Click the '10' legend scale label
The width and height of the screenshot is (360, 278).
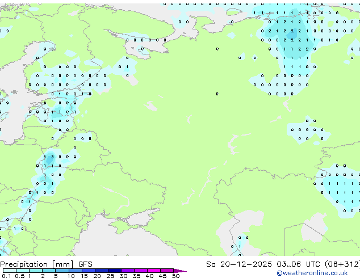[x=71, y=276]
